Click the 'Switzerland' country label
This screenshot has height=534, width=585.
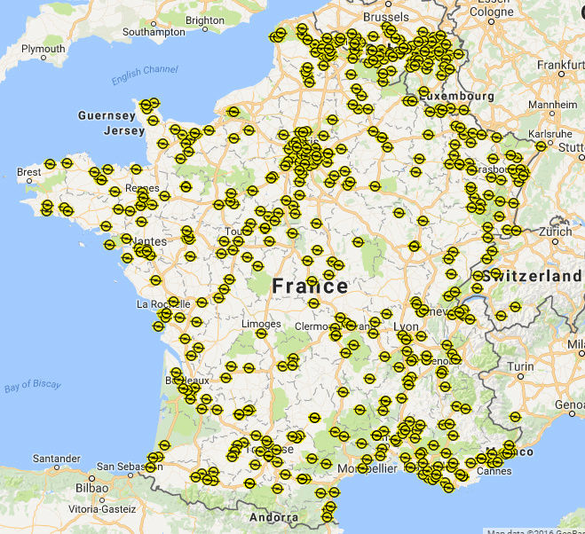pyautogui.click(x=532, y=277)
